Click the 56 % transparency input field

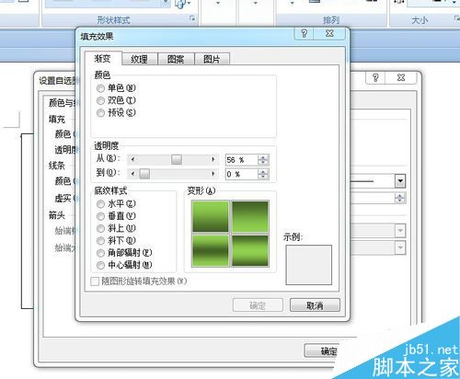pyautogui.click(x=241, y=160)
